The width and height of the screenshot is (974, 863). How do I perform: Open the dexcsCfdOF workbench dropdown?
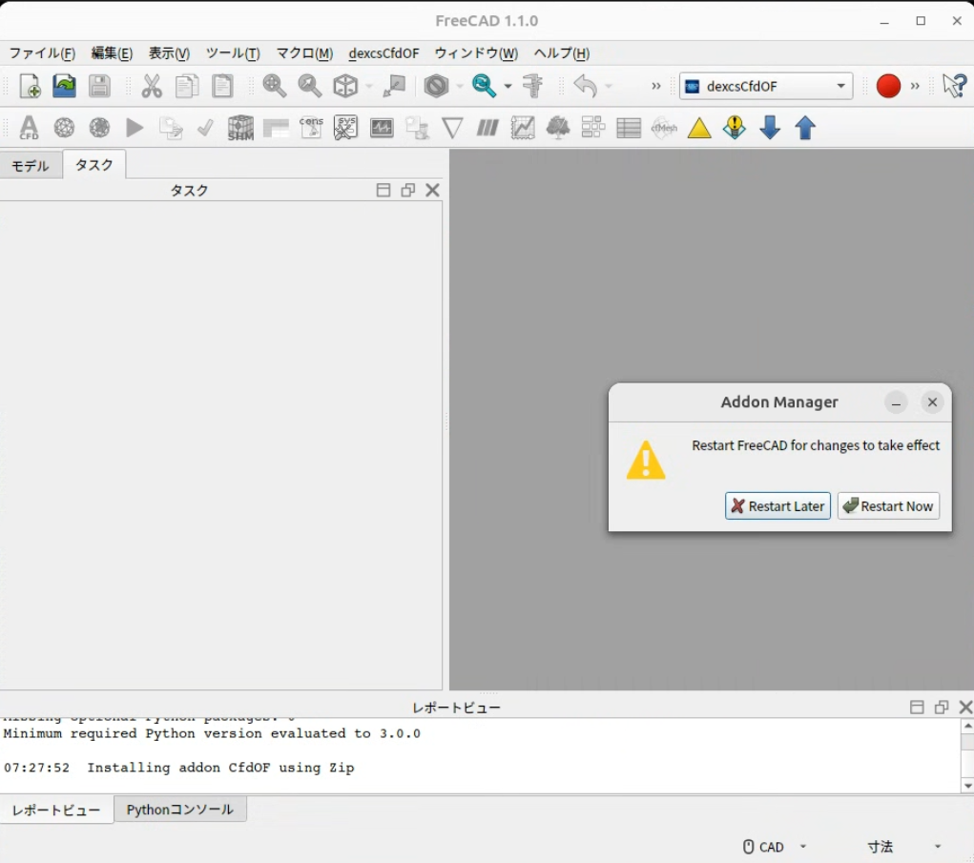(x=766, y=86)
